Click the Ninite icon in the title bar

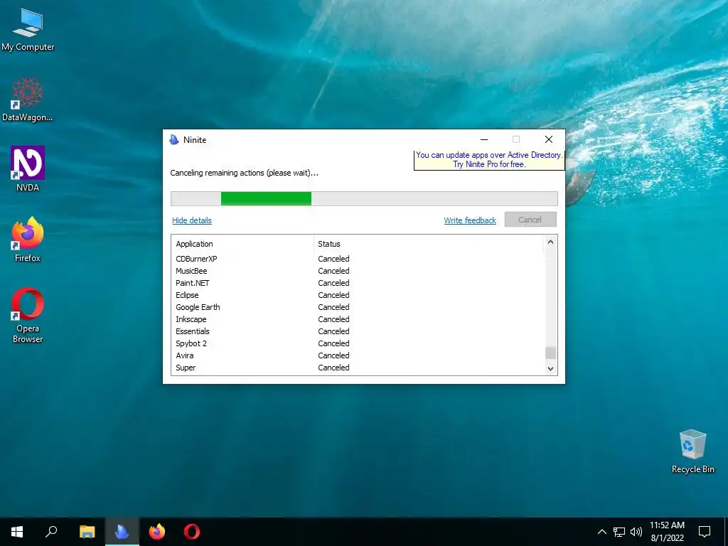point(174,140)
